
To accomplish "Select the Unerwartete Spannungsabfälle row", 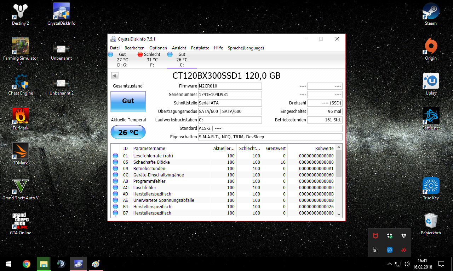I will click(223, 200).
